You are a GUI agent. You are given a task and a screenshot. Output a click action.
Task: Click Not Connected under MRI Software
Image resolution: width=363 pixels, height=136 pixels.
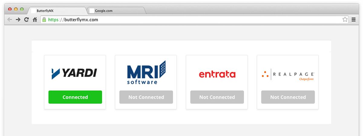(x=146, y=97)
